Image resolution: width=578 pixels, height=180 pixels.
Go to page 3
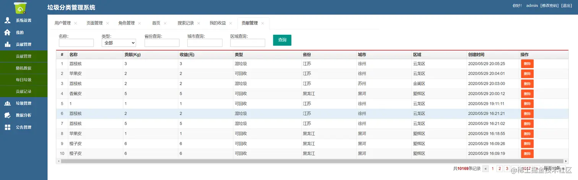tap(507, 169)
